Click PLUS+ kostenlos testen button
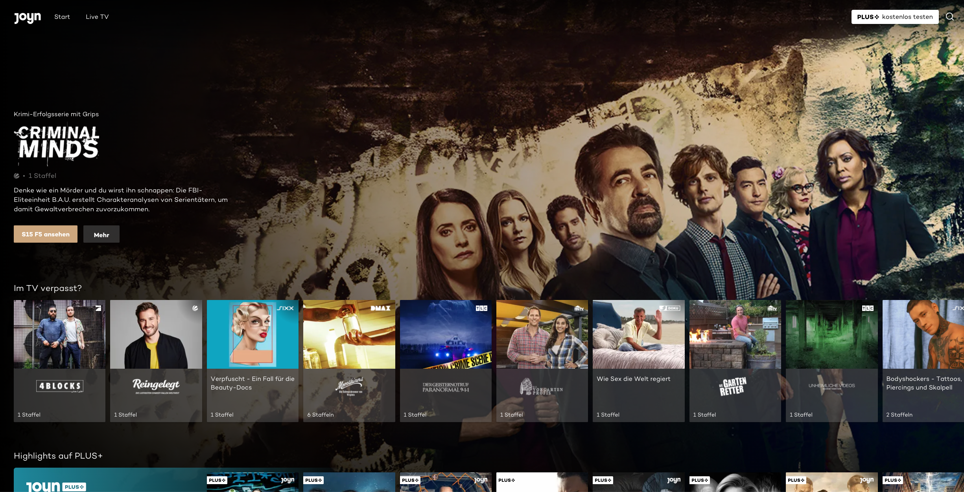The height and width of the screenshot is (492, 964). pos(895,16)
